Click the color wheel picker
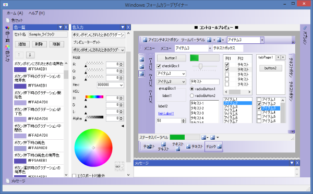Image resolution: width=313 pixels, height=194 pixels. pos(93,148)
